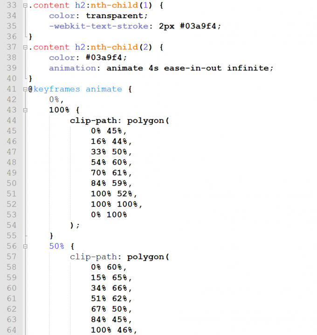Click '#03a9f4' on line 38
Viewport: 317px width, 335px height.
[104, 58]
